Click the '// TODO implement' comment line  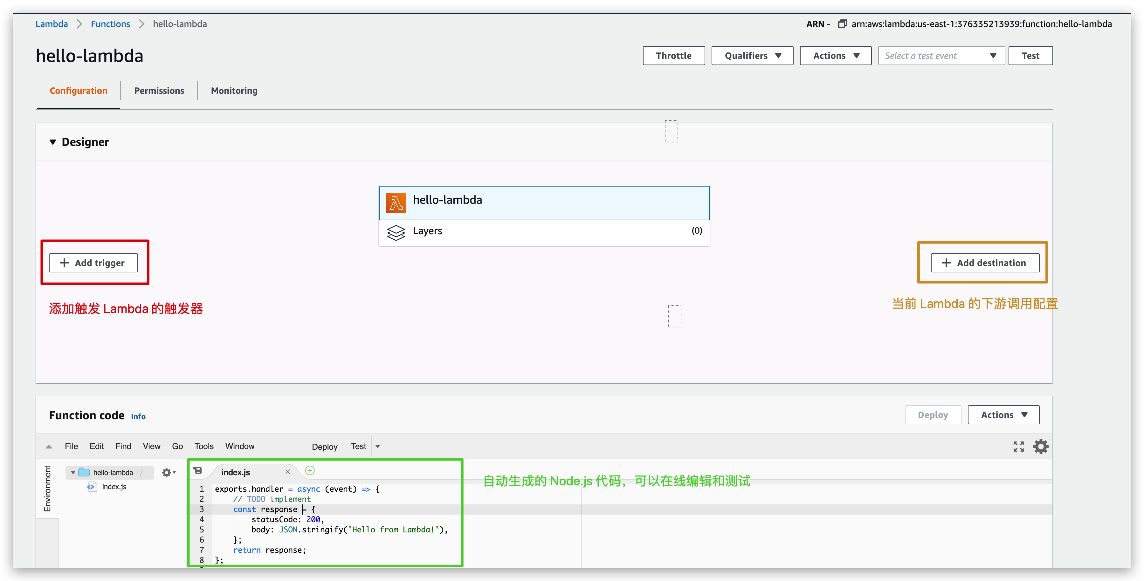tap(272, 499)
